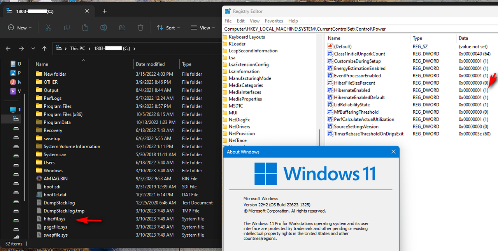Image resolution: width=498 pixels, height=251 pixels.
Task: Select the NetTrace registry key
Action: (238, 140)
